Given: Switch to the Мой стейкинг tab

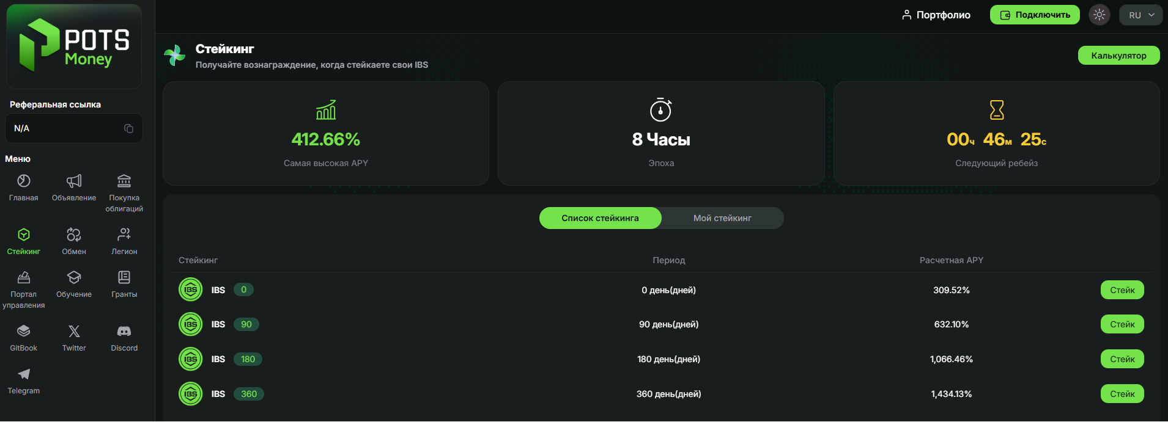Looking at the screenshot, I should point(722,218).
